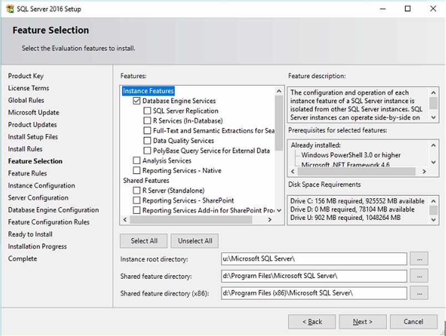Select Microsoft Update step in sidebar
The height and width of the screenshot is (336, 446).
(x=33, y=113)
